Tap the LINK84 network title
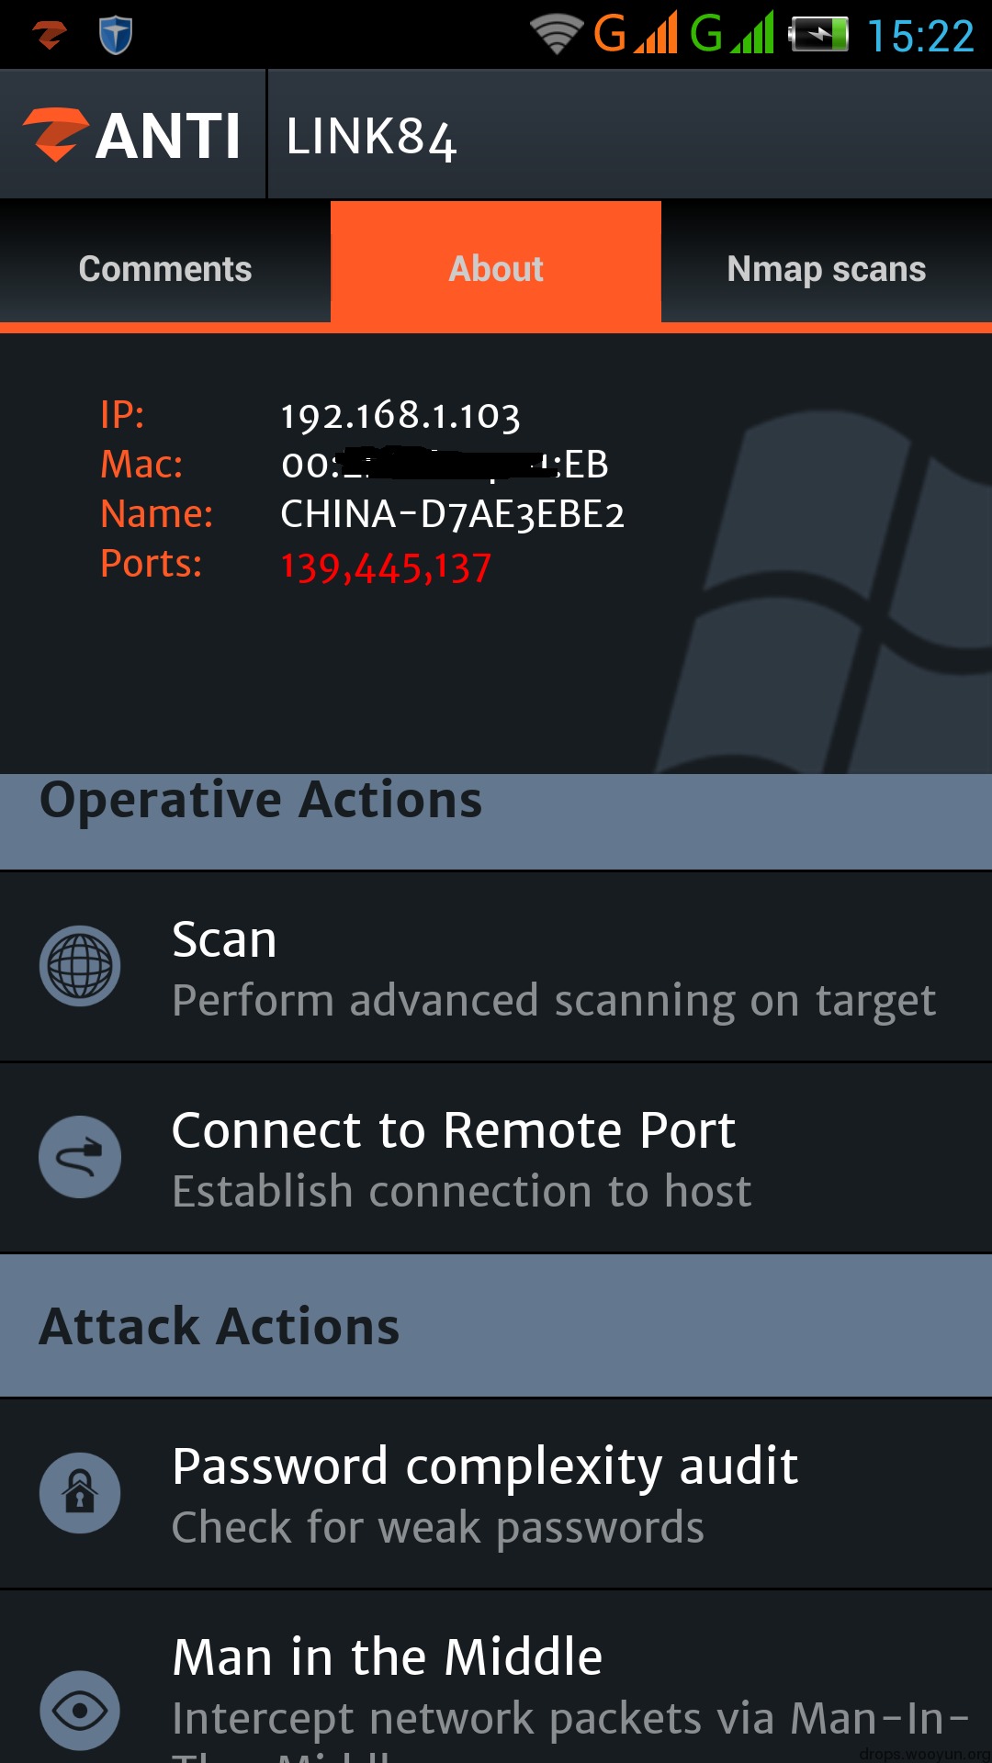 pyautogui.click(x=371, y=138)
